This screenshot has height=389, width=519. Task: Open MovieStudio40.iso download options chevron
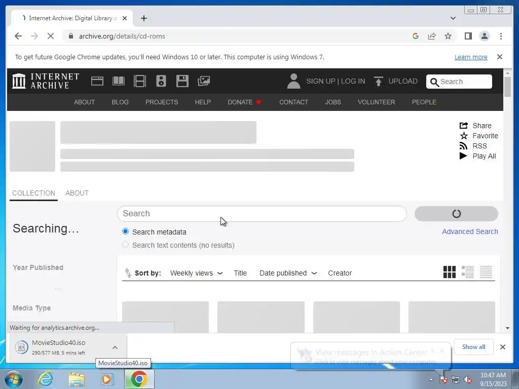click(115, 347)
